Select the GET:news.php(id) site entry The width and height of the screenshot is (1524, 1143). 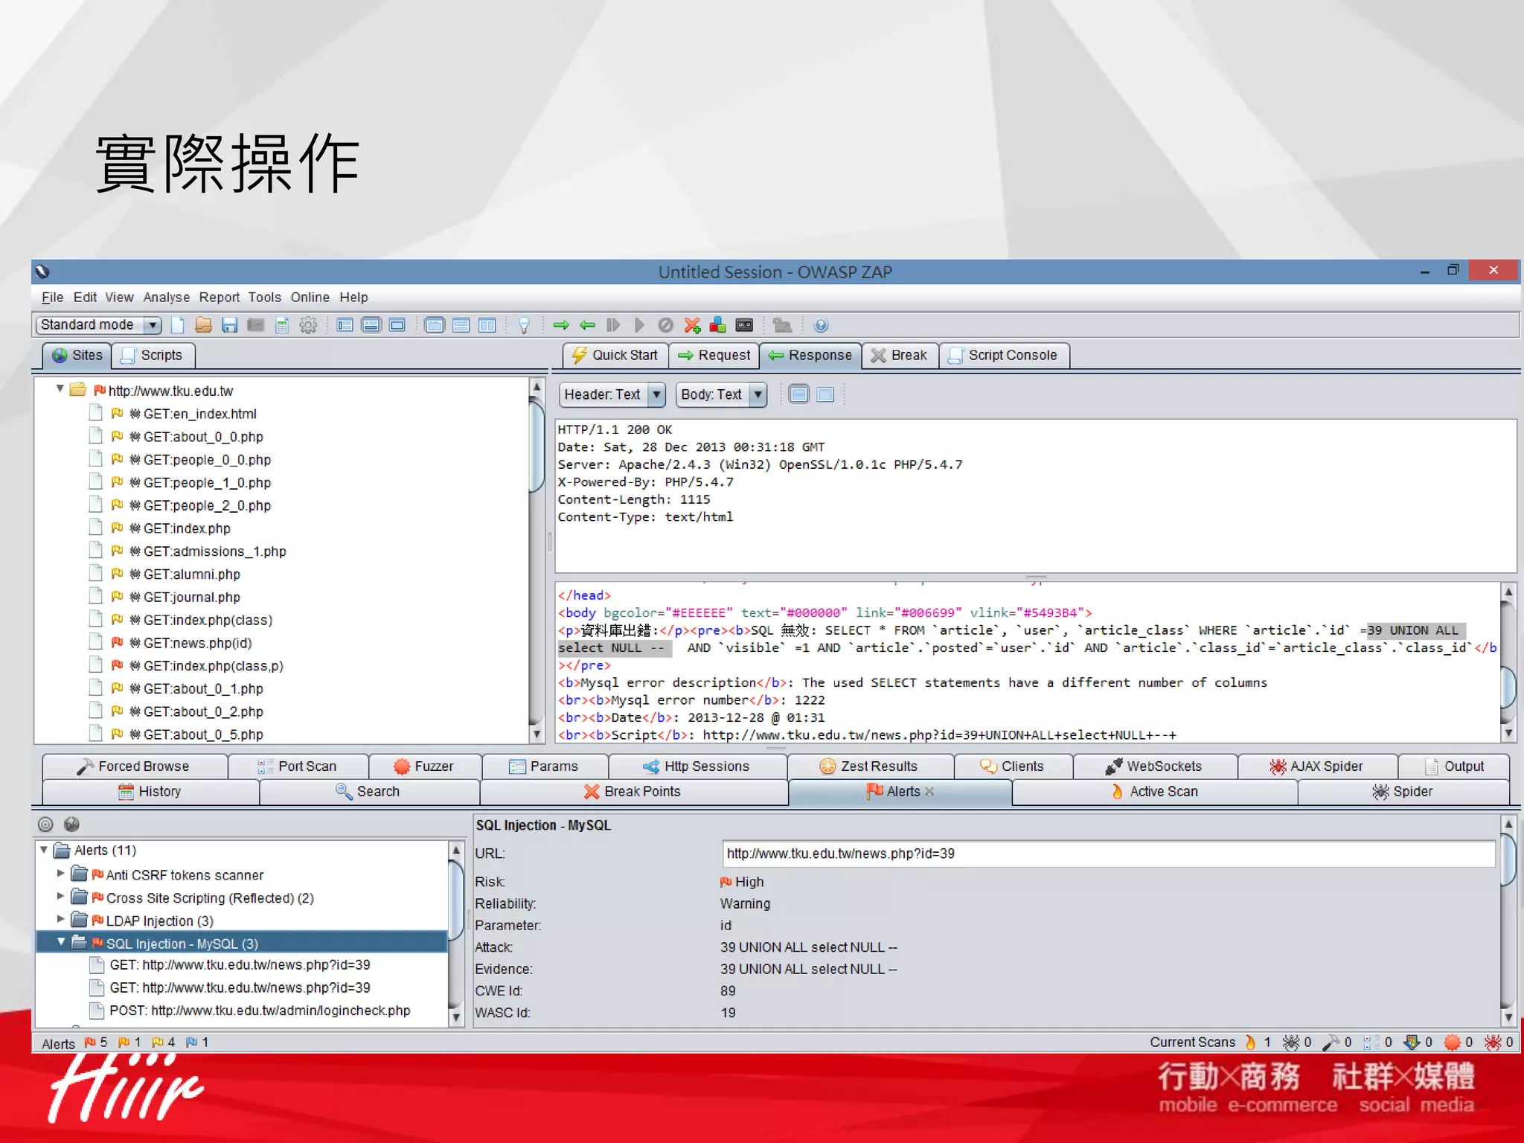197,643
